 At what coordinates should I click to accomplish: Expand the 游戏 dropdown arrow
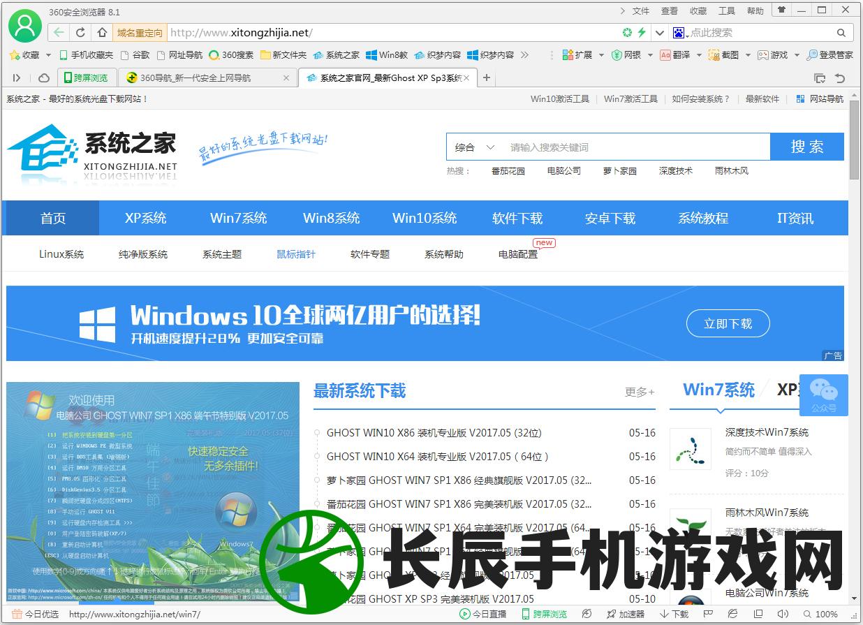click(x=796, y=54)
